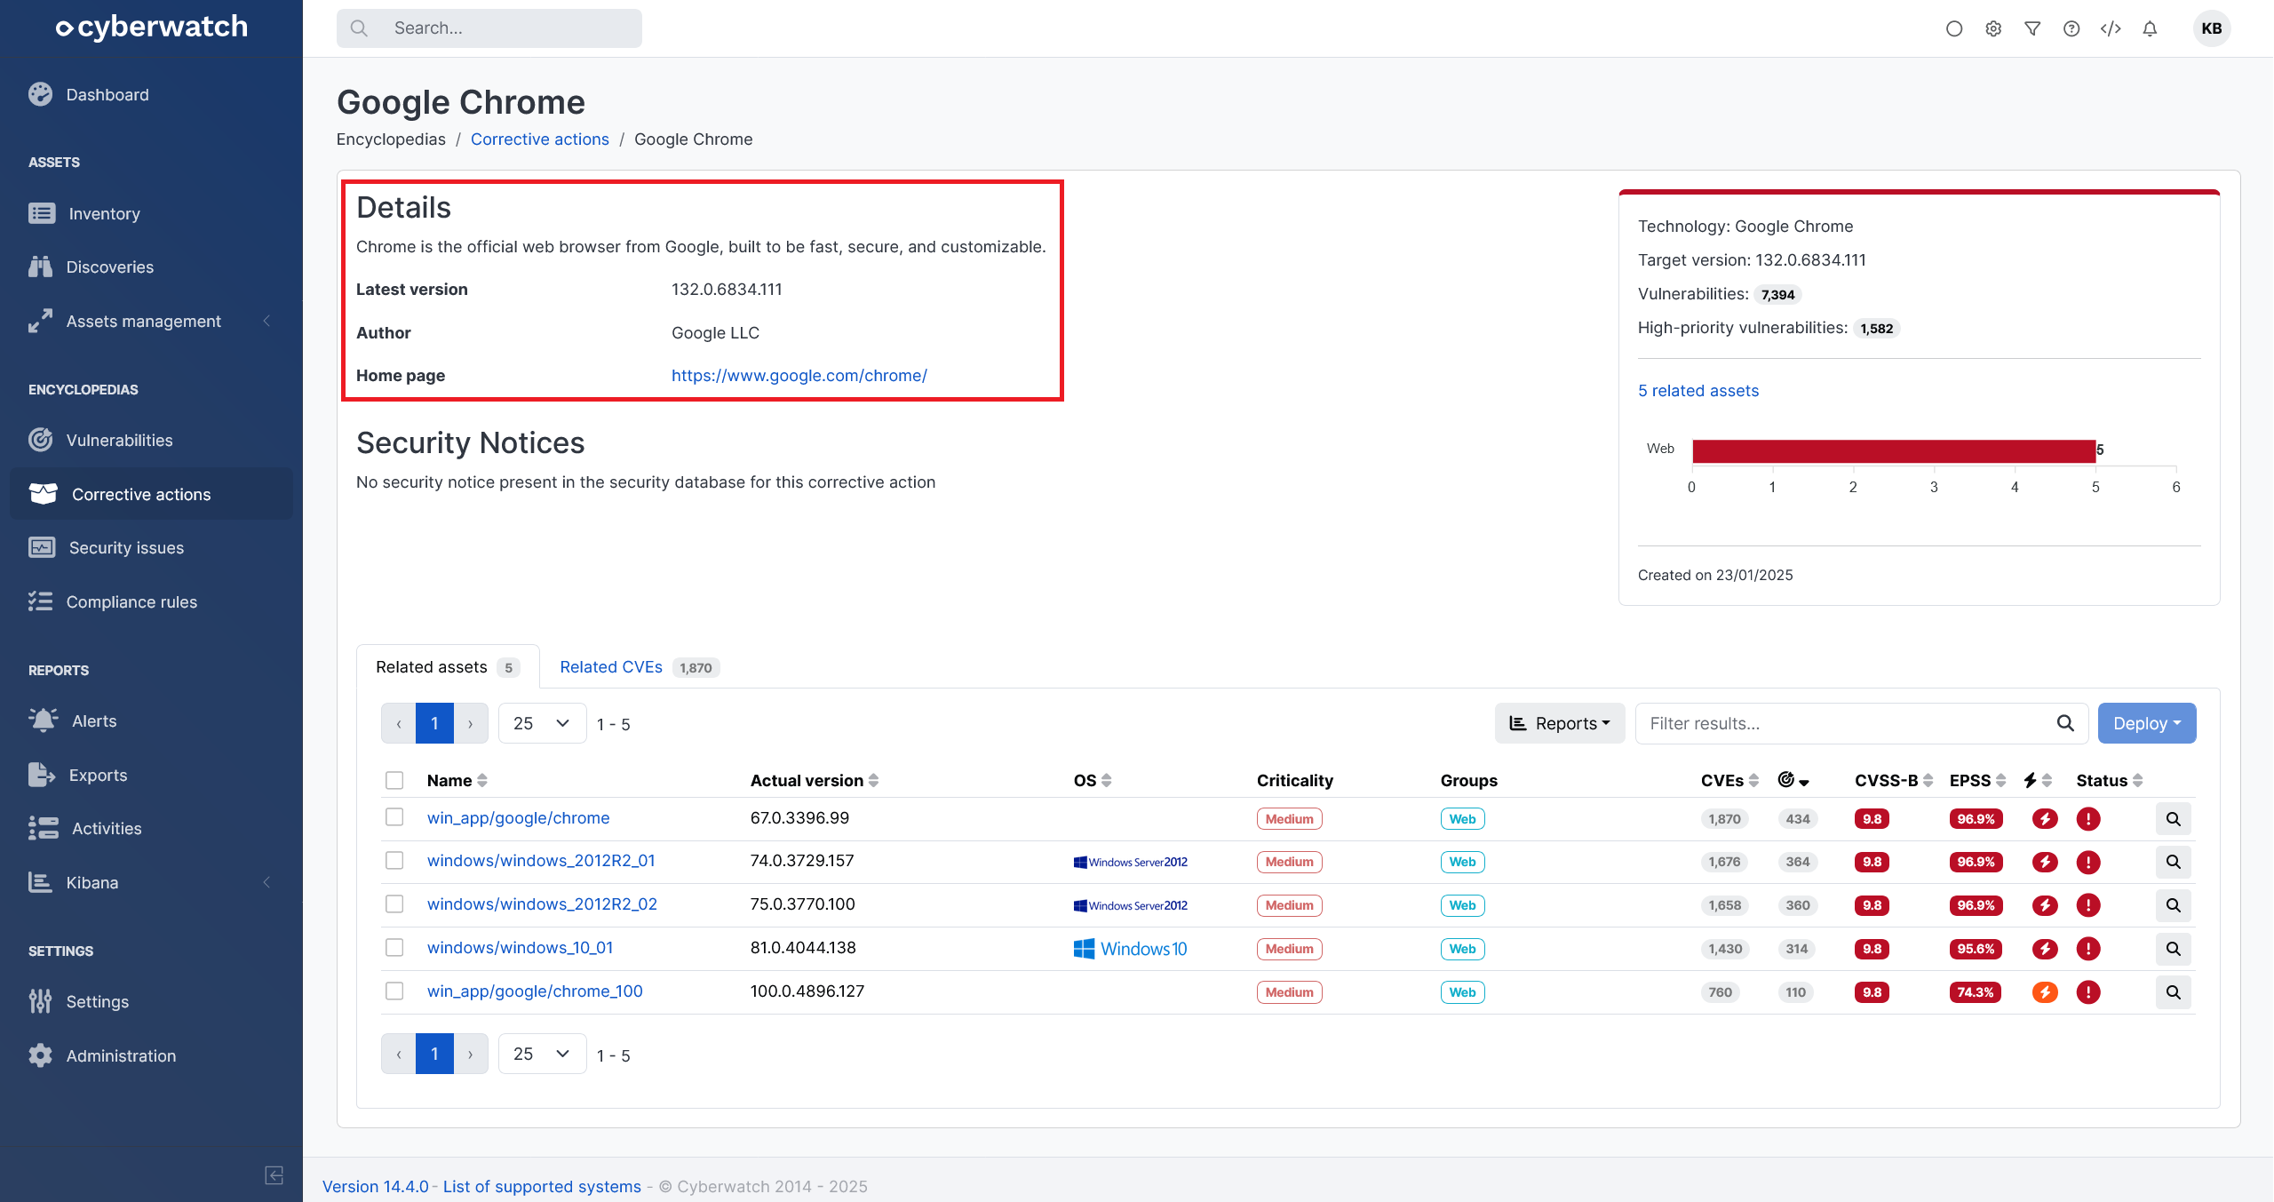
Task: Open notifications bell icon
Action: [2150, 28]
